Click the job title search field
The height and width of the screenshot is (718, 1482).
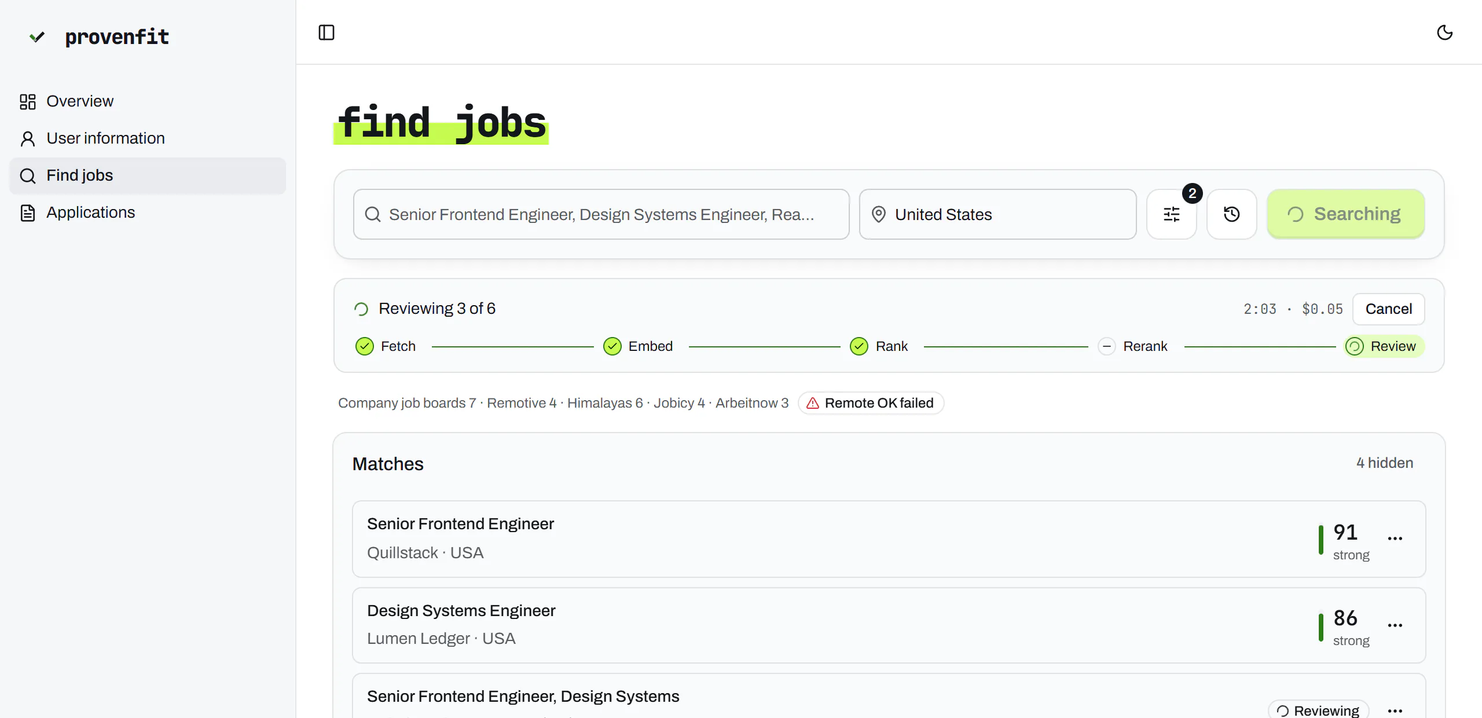(x=601, y=214)
